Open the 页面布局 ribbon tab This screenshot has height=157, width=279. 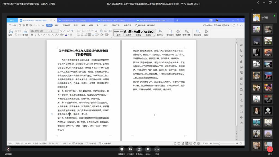66,25
